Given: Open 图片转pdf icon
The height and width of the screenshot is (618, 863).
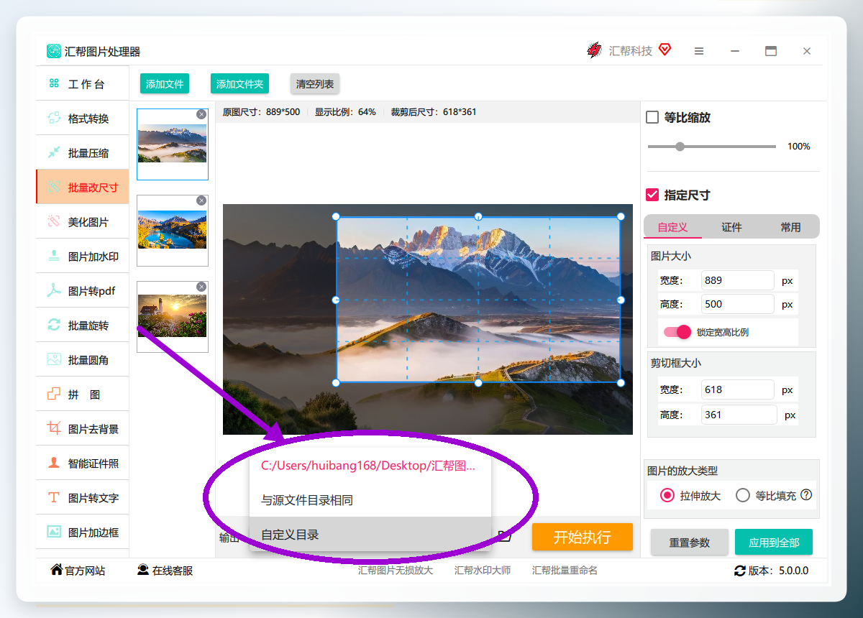Looking at the screenshot, I should point(54,290).
